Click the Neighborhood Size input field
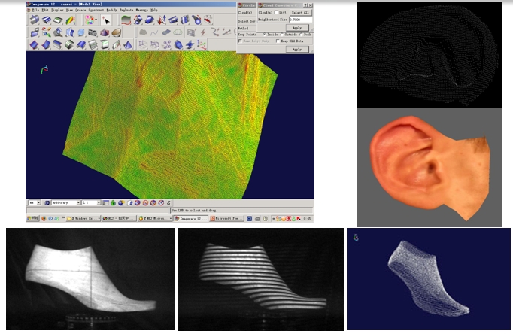This screenshot has height=334, width=513. pos(299,20)
